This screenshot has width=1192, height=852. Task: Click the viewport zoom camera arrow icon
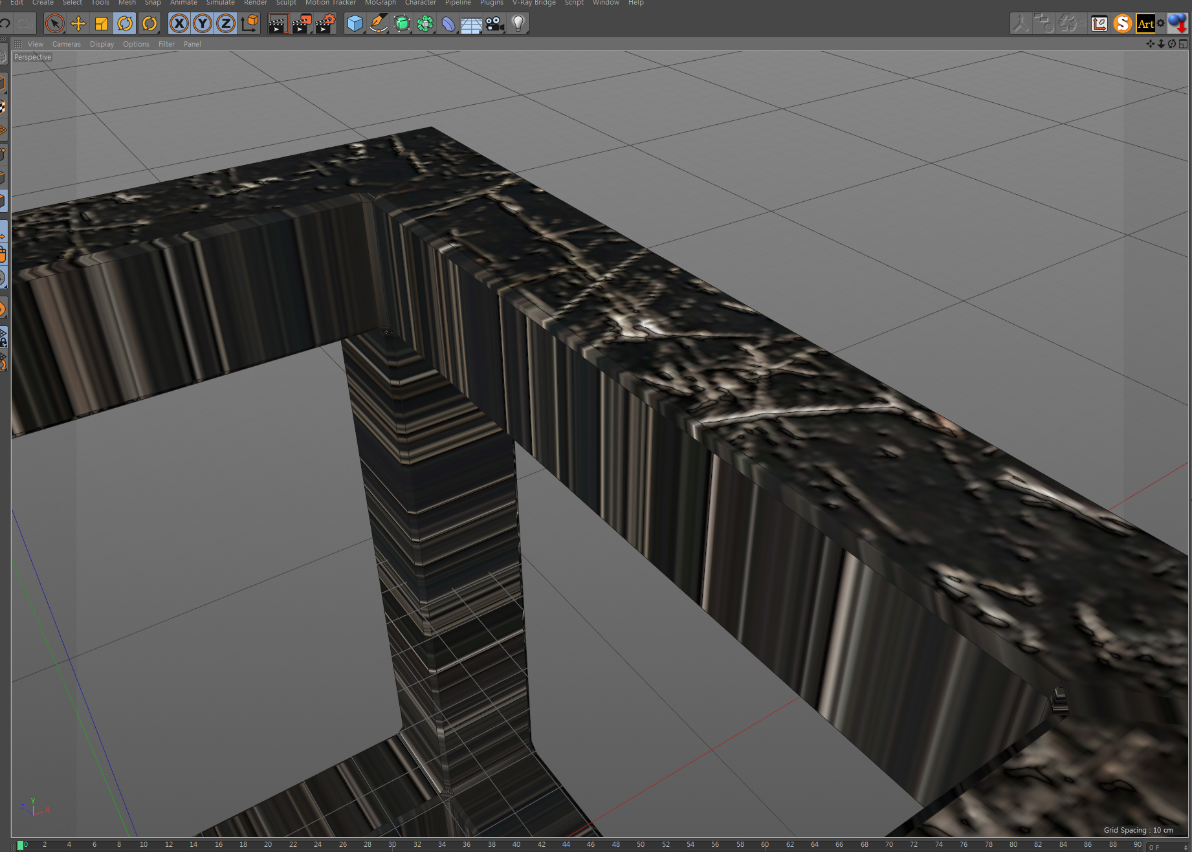1161,44
